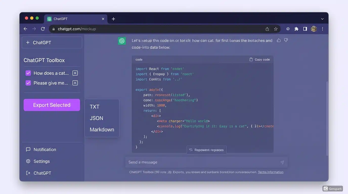Viewport: 348px width, 194px height.
Task: Click the thumbs-down icon on the reply
Action: click(286, 40)
